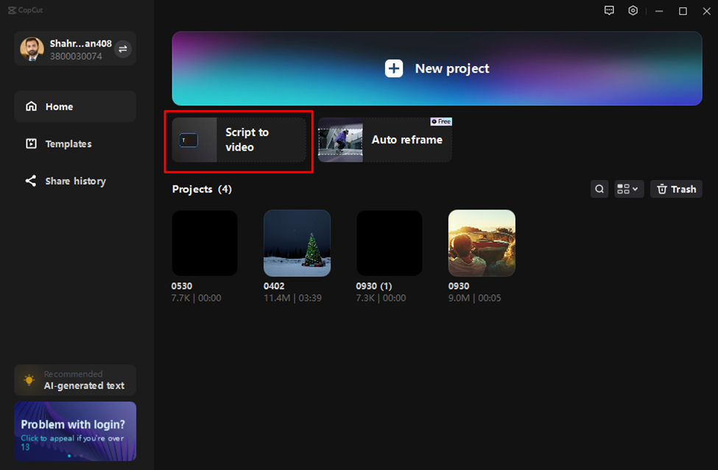Click project info 9.0M | 00:05
The height and width of the screenshot is (470, 718).
point(474,298)
